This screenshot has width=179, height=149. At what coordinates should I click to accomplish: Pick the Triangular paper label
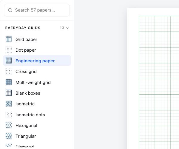[26, 136]
